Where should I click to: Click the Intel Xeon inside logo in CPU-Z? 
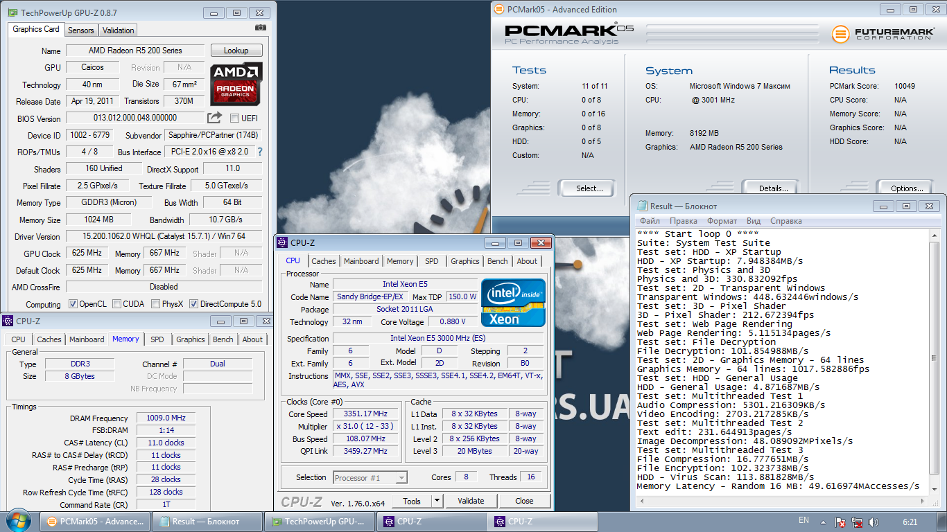pyautogui.click(x=513, y=303)
